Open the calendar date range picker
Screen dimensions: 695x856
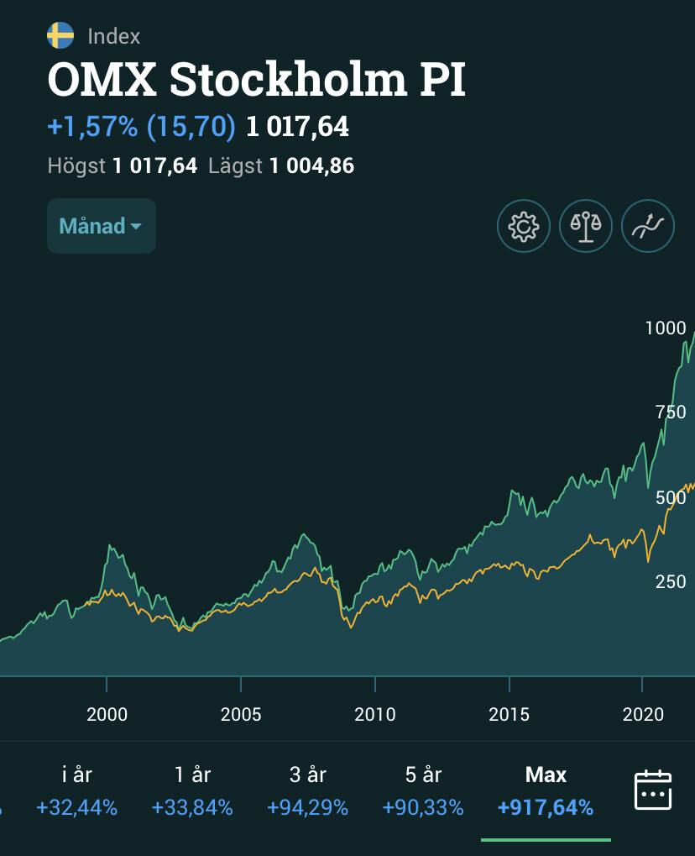[x=653, y=790]
